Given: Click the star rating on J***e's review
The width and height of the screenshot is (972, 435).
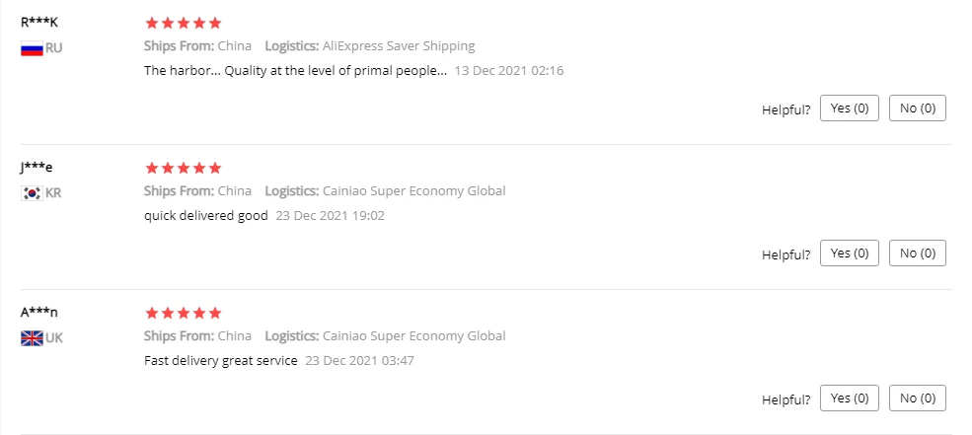Looking at the screenshot, I should point(183,168).
